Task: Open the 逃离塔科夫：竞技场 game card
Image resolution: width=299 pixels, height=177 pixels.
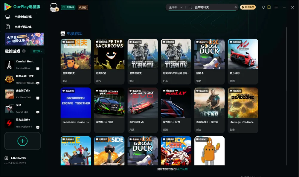Action: point(209,110)
